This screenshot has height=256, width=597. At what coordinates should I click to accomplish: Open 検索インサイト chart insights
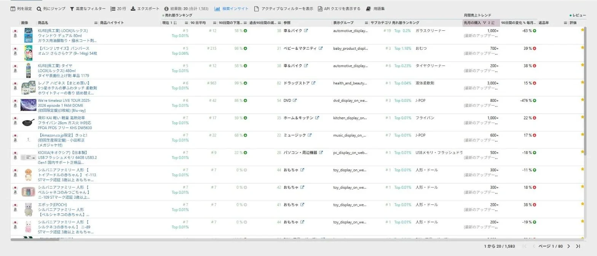(x=231, y=9)
